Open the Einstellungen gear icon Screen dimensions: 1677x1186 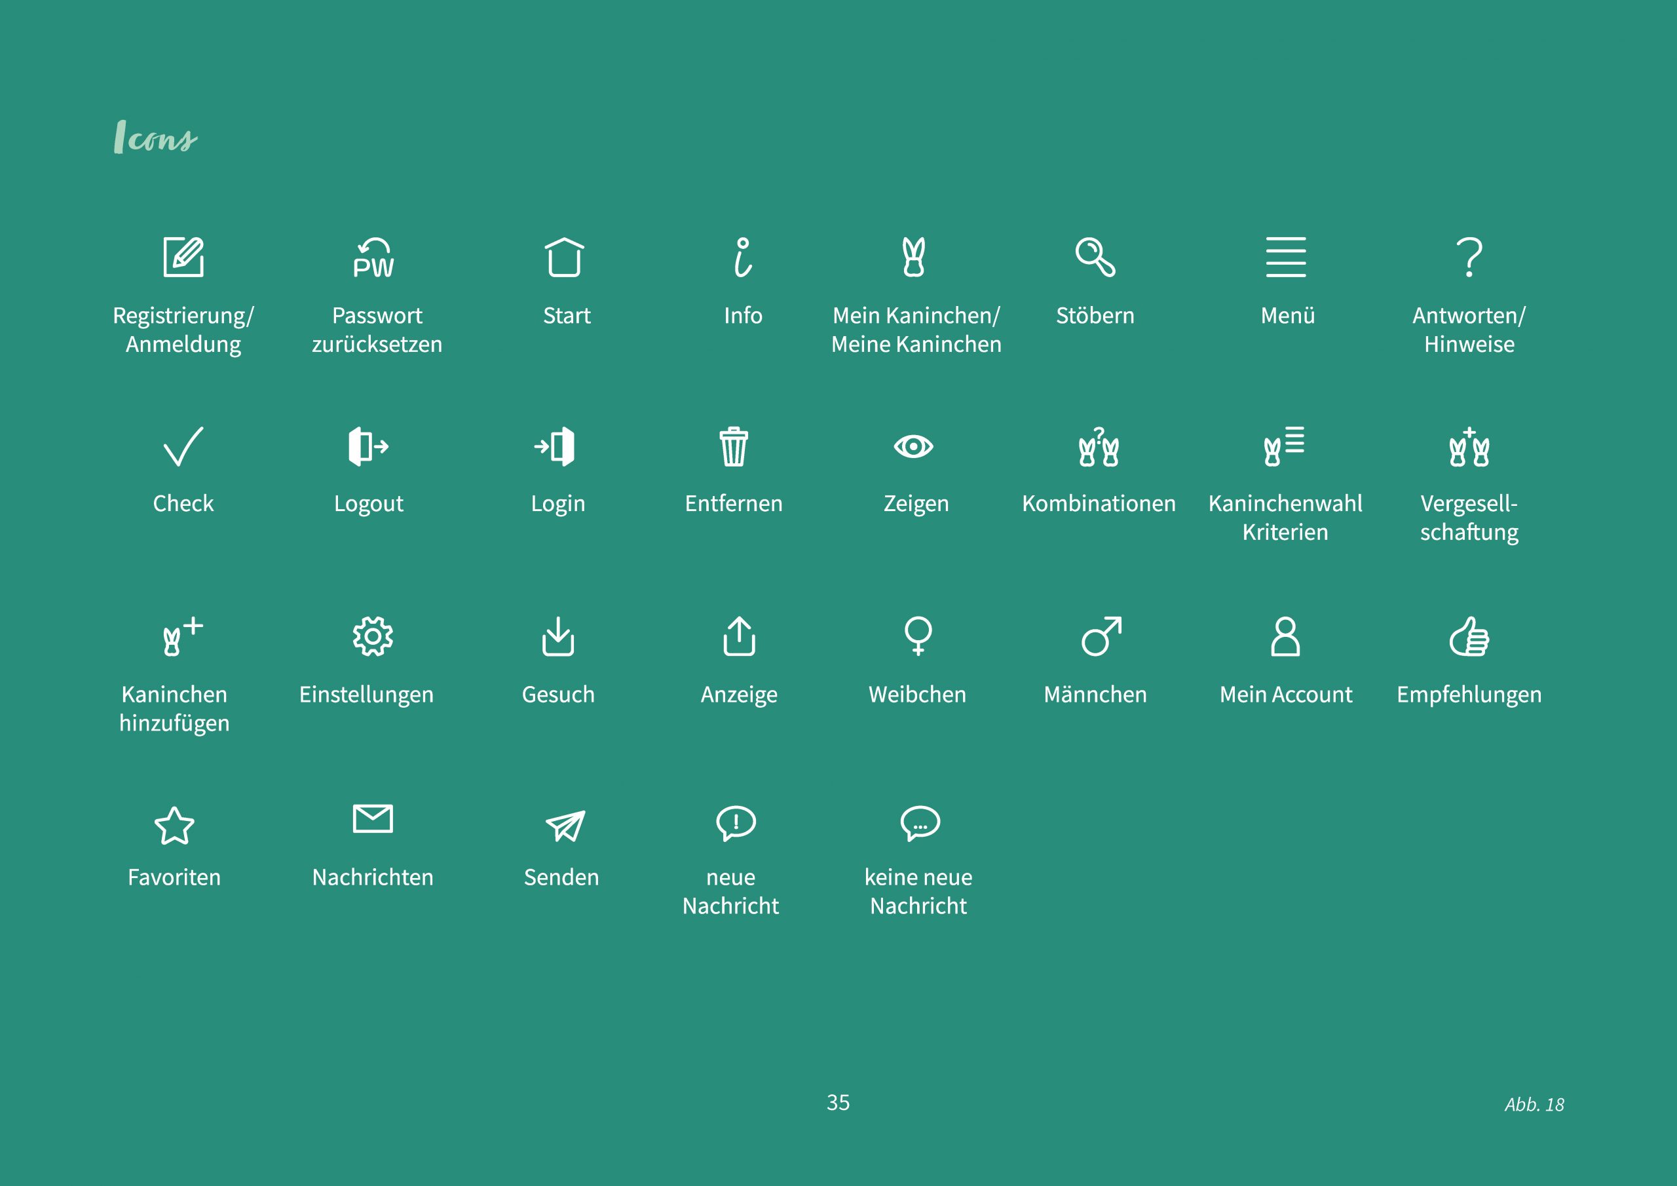click(x=373, y=636)
